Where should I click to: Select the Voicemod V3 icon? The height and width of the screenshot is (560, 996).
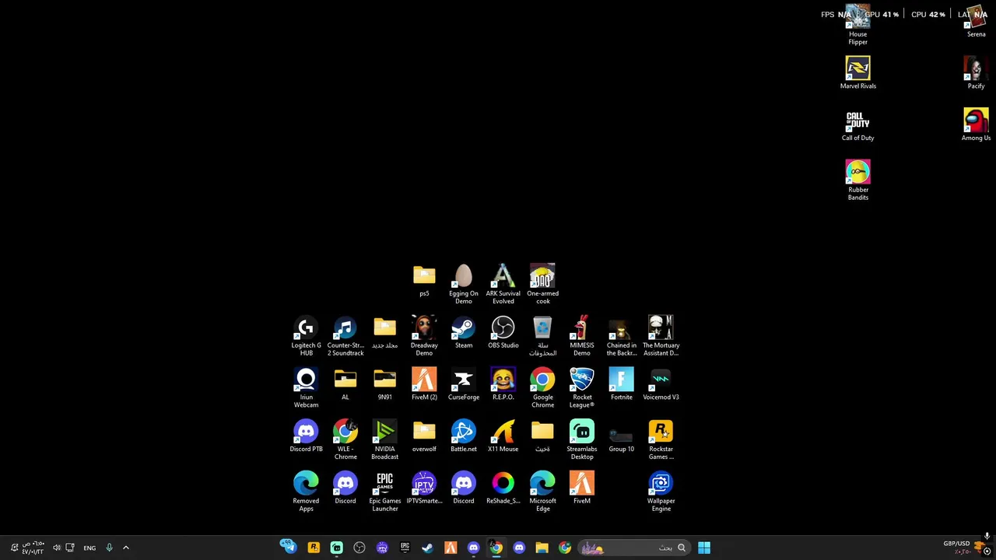(661, 384)
